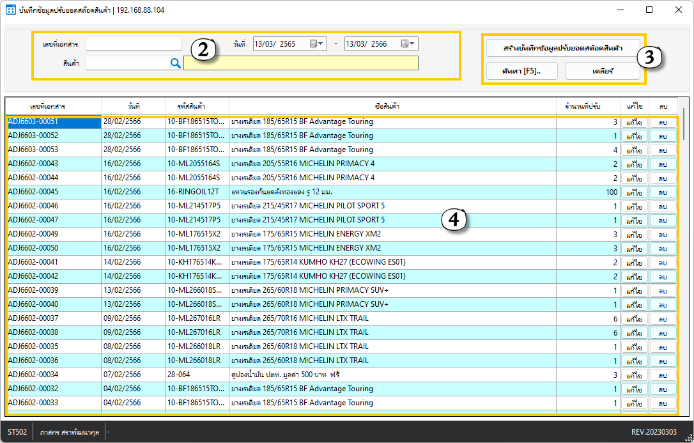
Task: Sort by วันที่ column header
Action: pyautogui.click(x=133, y=106)
